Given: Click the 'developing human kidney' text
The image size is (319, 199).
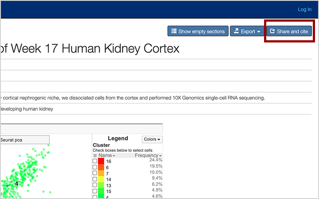Looking at the screenshot, I should pos(27,109).
